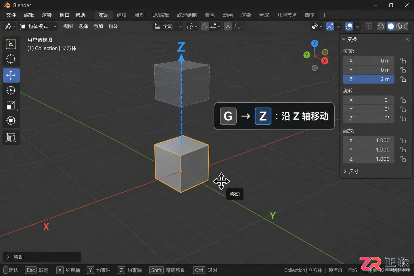Open the gizmo options dropdown arrow

click(x=338, y=26)
